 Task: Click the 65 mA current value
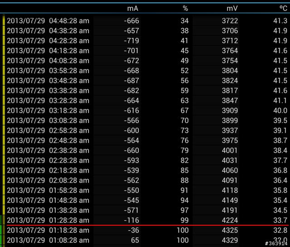point(135,240)
